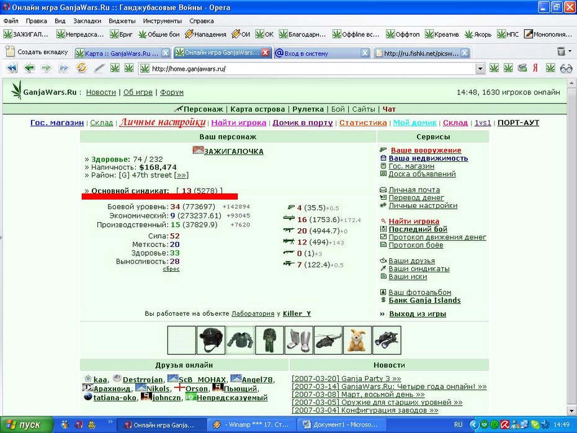Click the fast forward navigation button

[x=64, y=68]
